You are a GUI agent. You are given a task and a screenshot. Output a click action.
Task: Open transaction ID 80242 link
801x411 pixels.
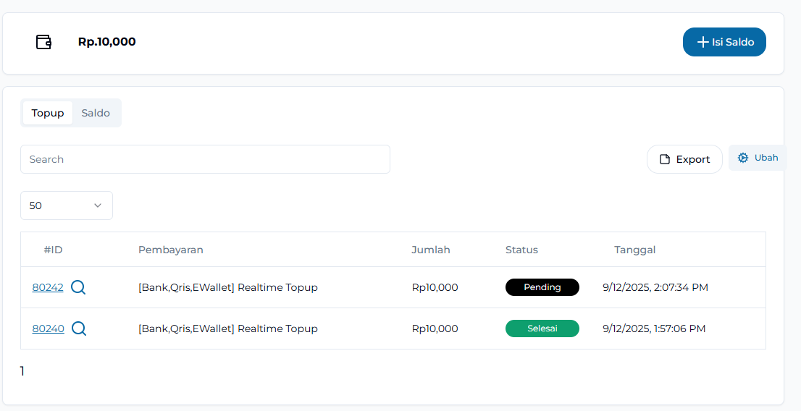click(x=48, y=287)
